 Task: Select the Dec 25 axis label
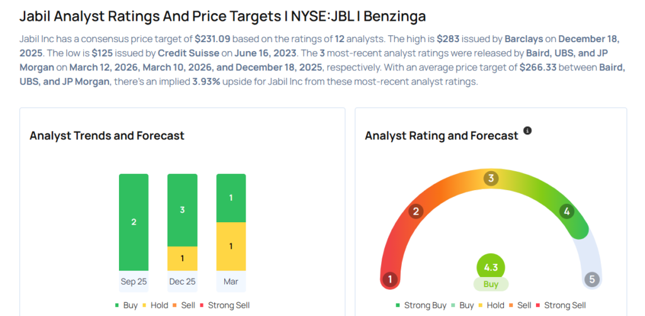coord(182,281)
